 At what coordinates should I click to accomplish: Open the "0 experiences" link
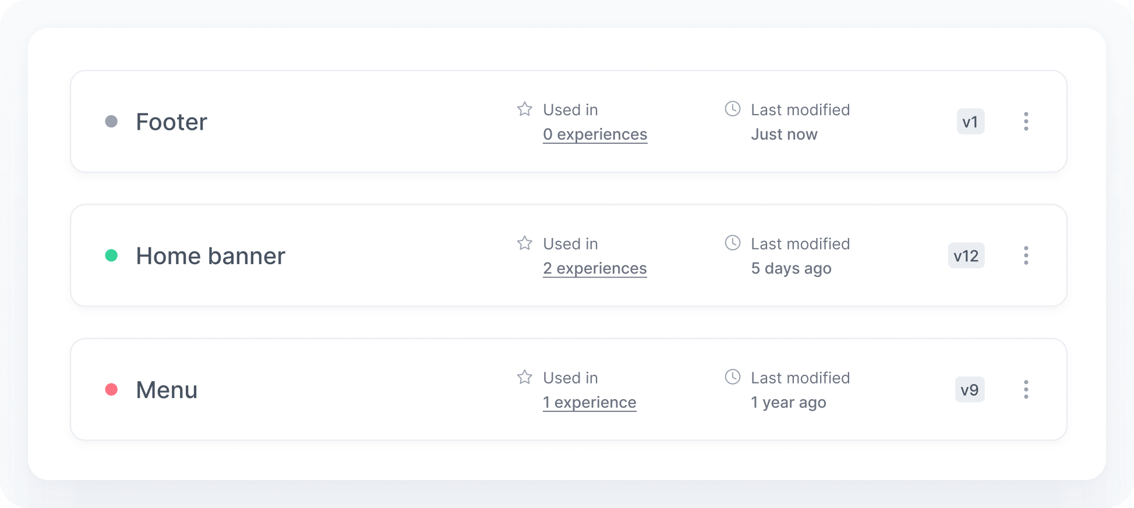tap(595, 134)
